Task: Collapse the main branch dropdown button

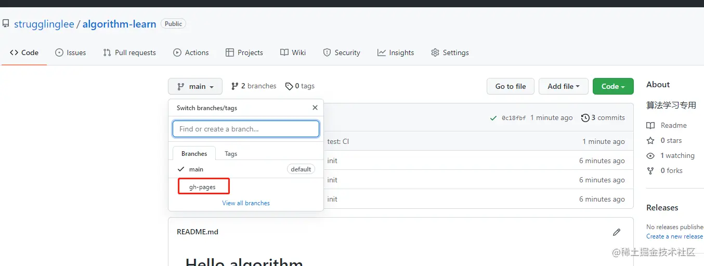Action: pos(195,86)
